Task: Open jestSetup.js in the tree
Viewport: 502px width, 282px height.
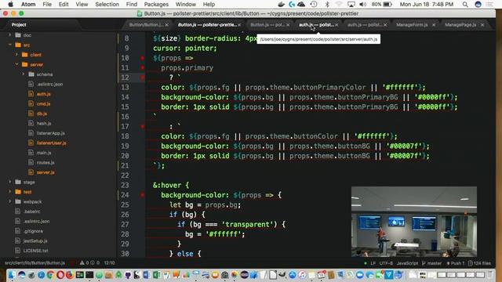Action: (35, 240)
